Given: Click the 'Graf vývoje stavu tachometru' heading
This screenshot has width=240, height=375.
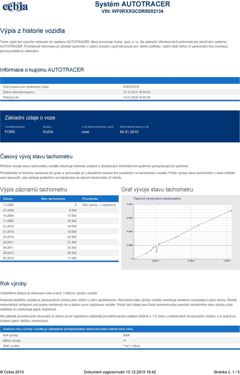Looking at the screenshot, I should 157,189.
